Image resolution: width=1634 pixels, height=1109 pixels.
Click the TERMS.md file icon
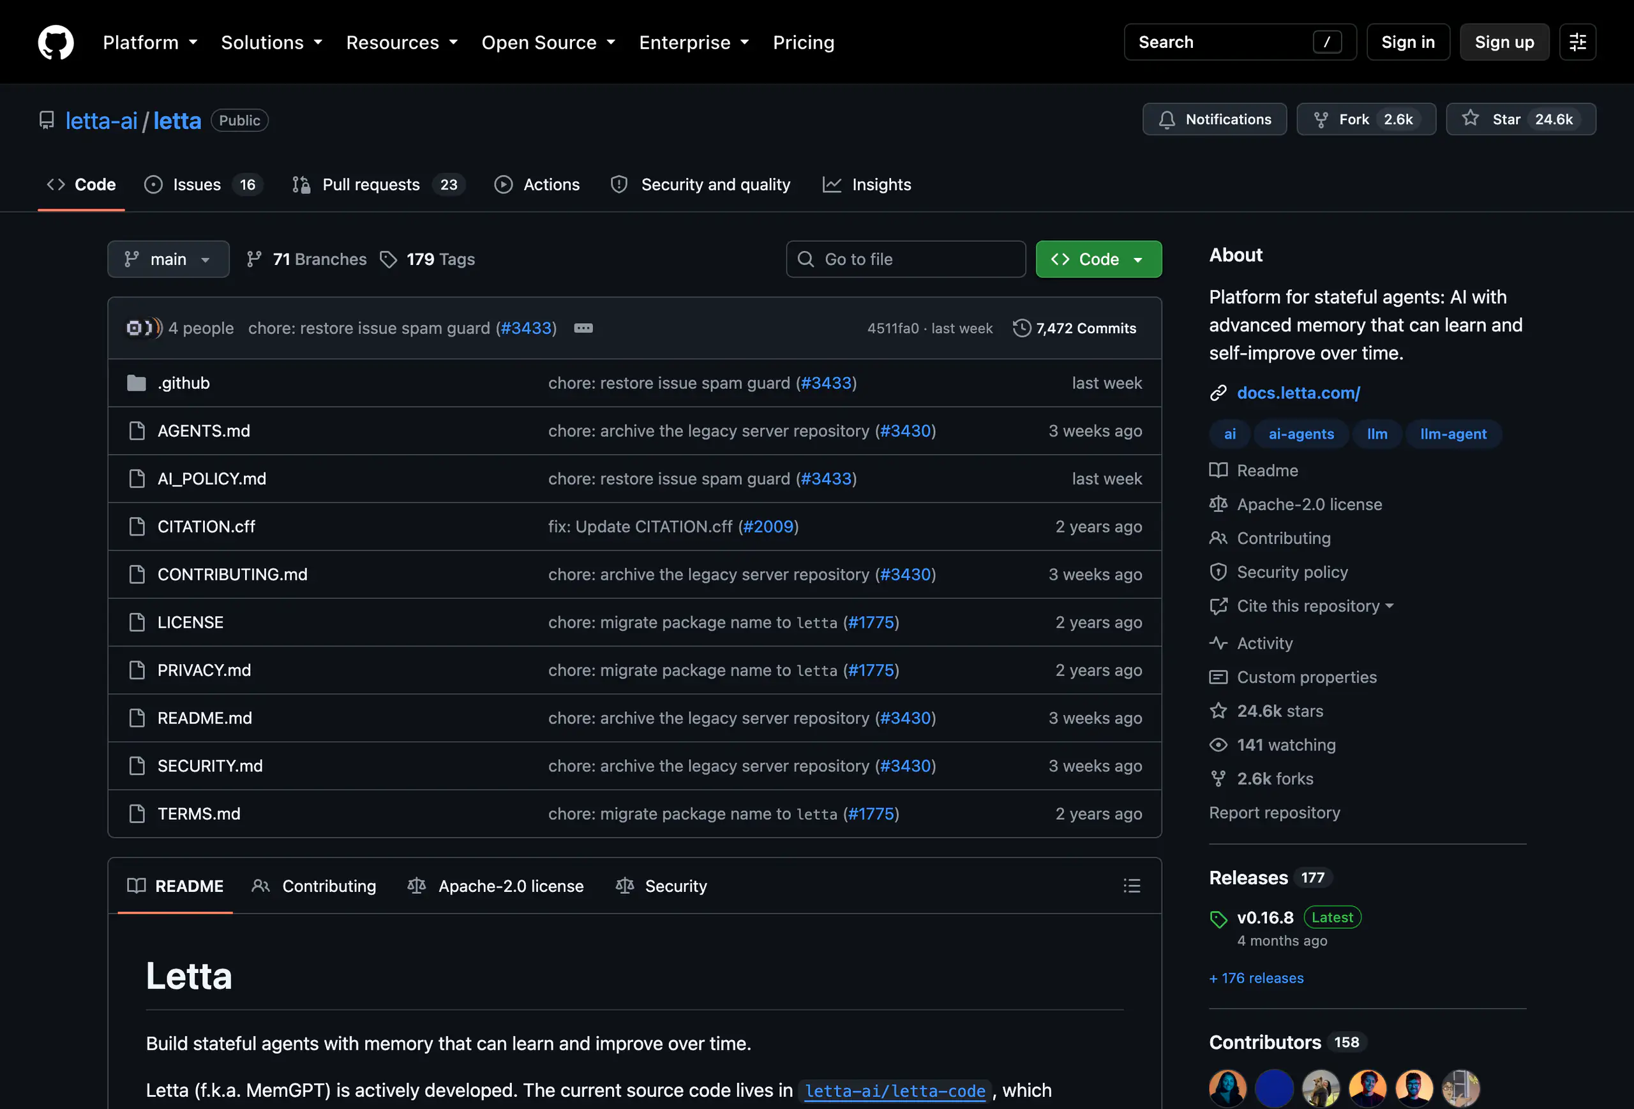137,813
